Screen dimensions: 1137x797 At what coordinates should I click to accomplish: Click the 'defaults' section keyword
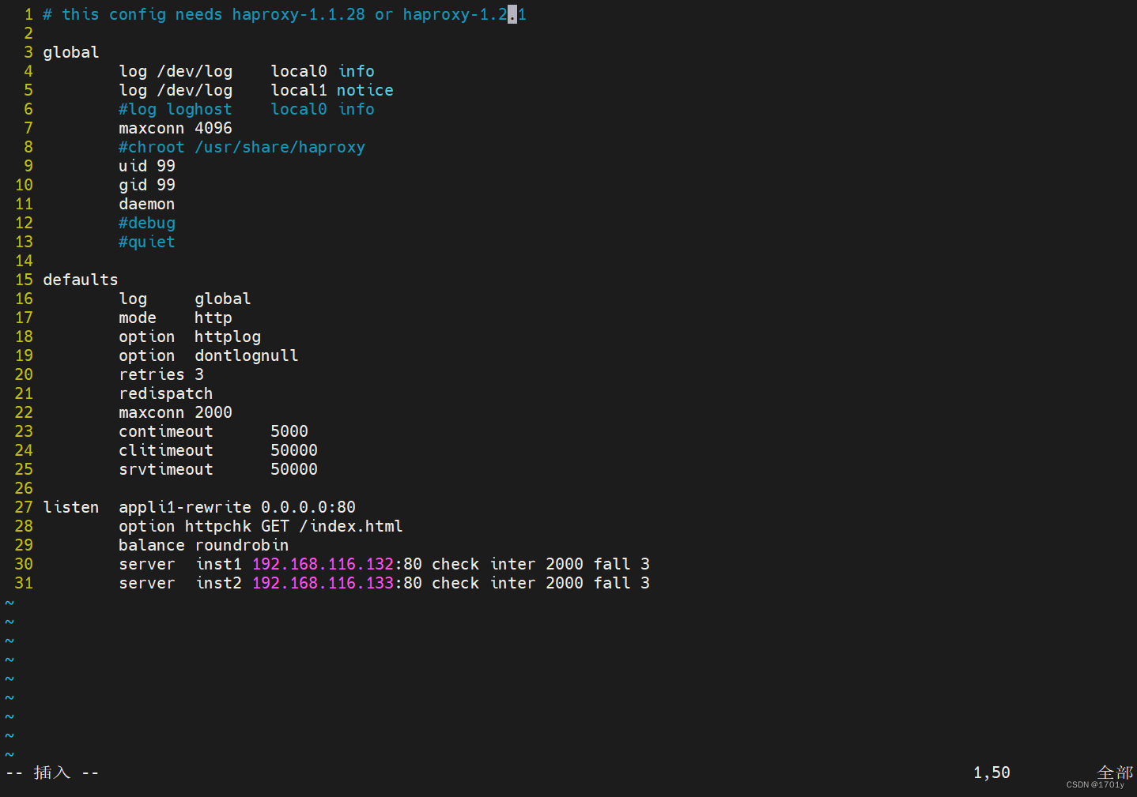[81, 280]
